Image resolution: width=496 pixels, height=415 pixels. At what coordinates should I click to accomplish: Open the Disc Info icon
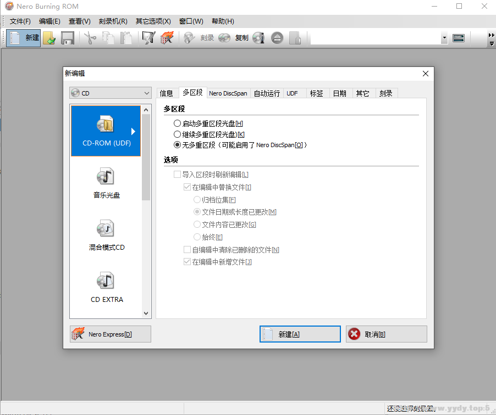pyautogui.click(x=258, y=38)
